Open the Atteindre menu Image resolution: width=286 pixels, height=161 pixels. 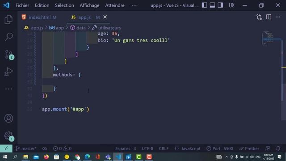pos(115,5)
